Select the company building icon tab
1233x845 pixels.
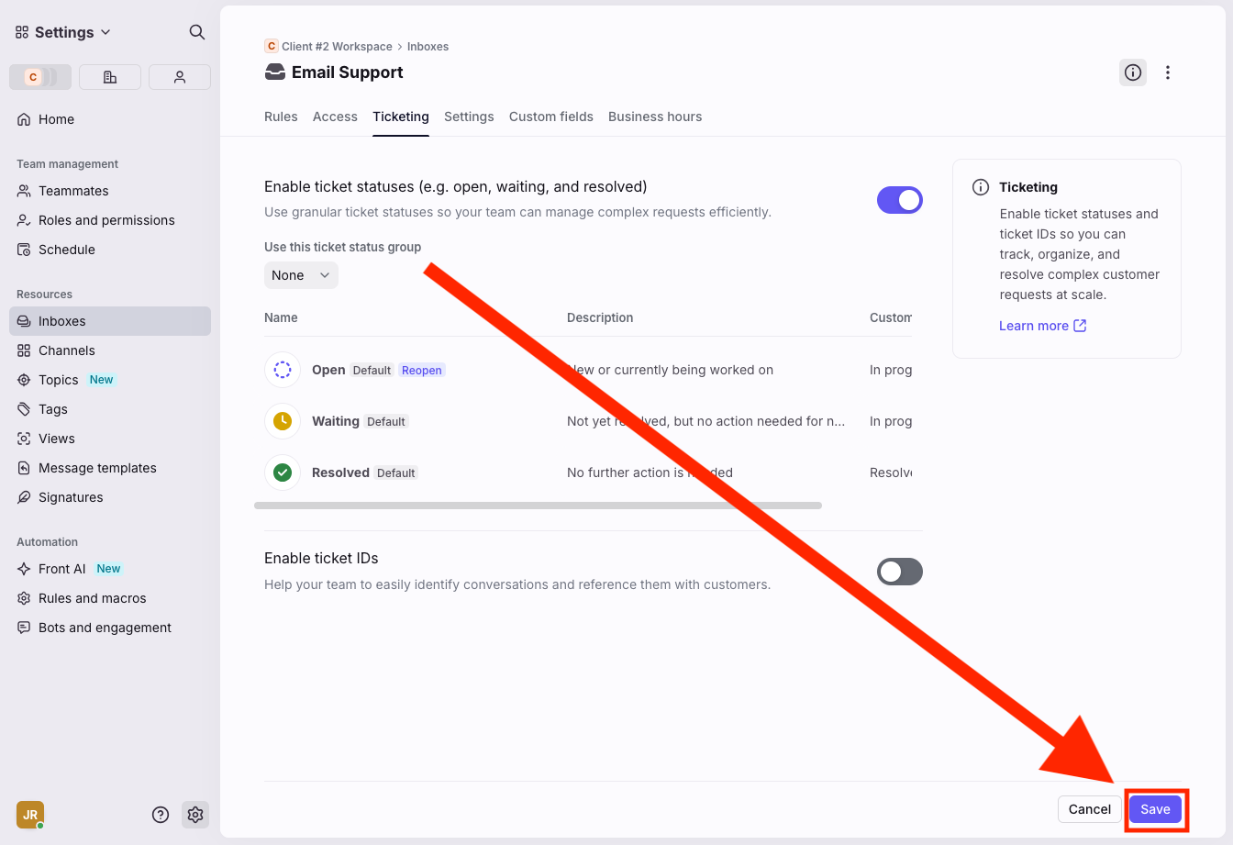click(110, 77)
